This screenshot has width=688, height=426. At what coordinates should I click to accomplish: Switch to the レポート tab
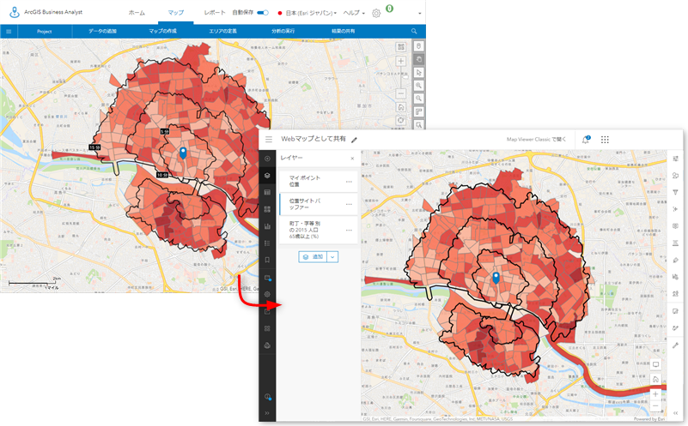(x=215, y=14)
